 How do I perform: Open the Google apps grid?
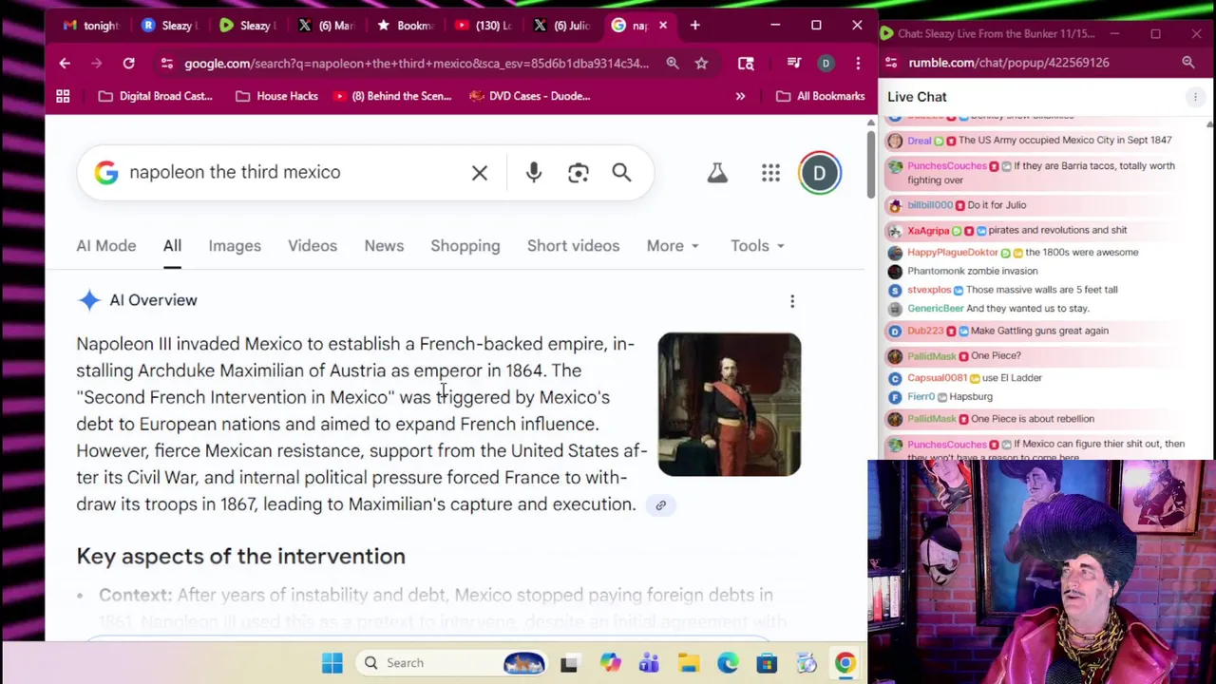point(770,172)
